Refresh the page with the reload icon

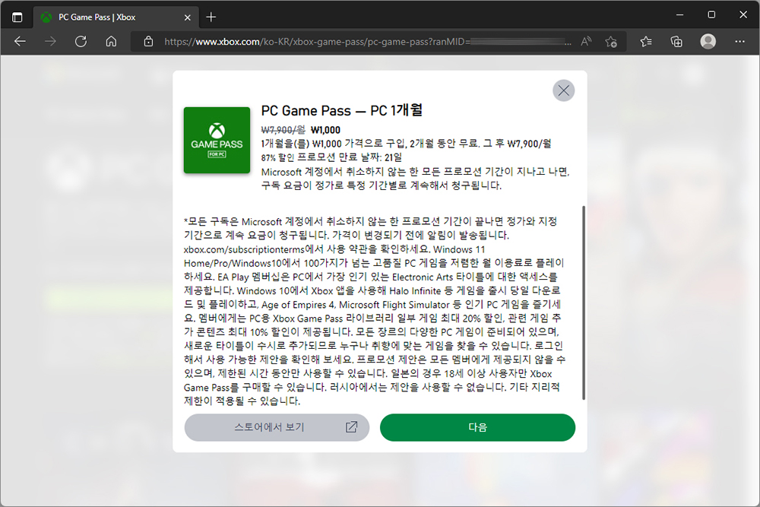coord(81,42)
